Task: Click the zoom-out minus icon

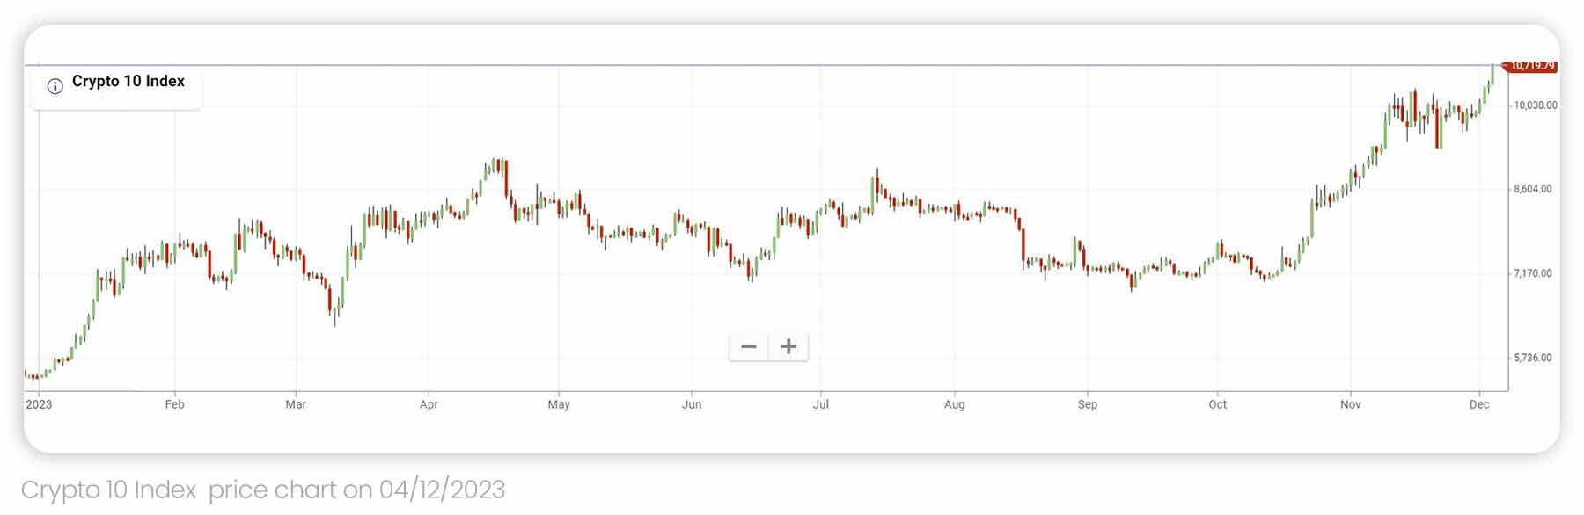Action: tap(749, 346)
